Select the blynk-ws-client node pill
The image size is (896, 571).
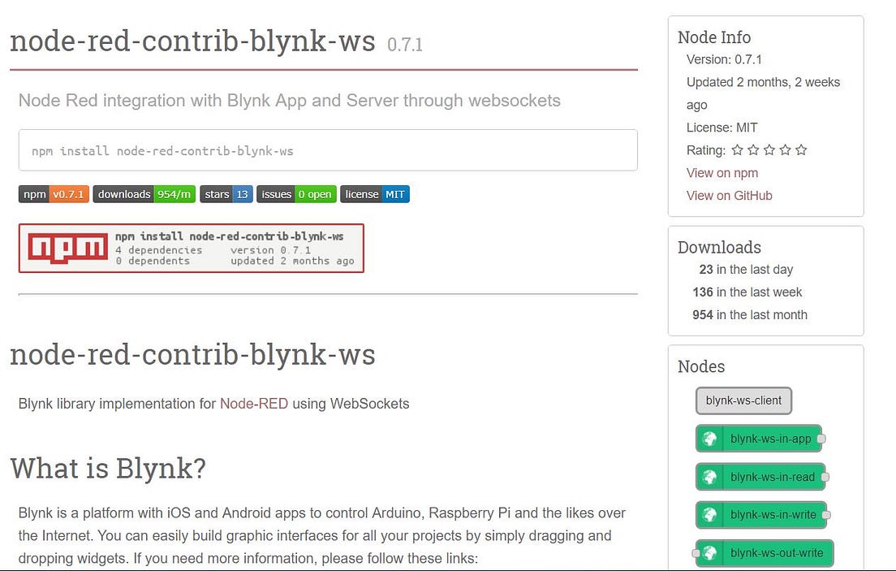pos(743,400)
